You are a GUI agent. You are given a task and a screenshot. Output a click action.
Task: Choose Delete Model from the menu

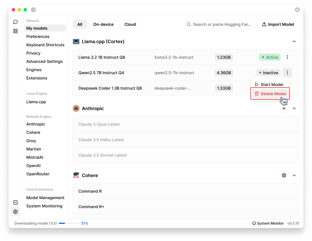[270, 94]
